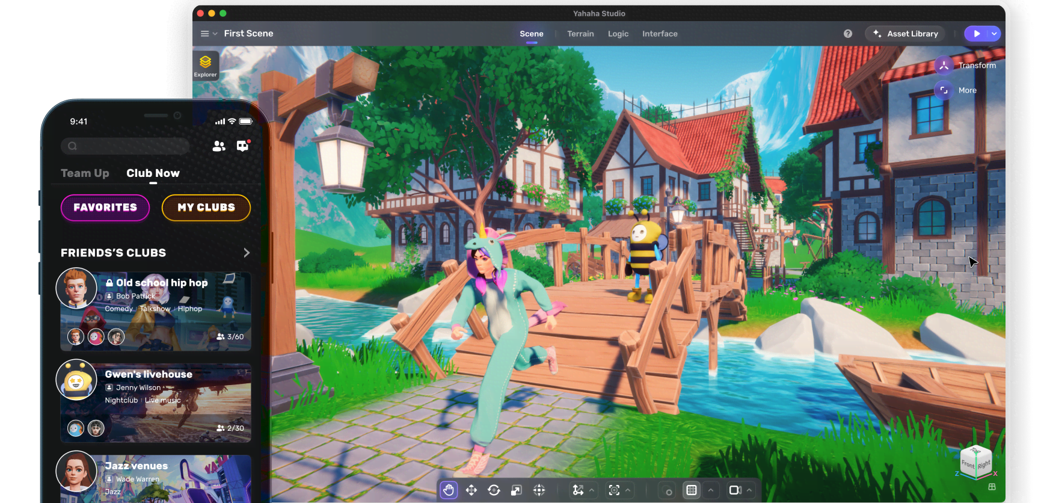Click the camera view icon
Viewport: 1044px width, 503px height.
pyautogui.click(x=734, y=490)
